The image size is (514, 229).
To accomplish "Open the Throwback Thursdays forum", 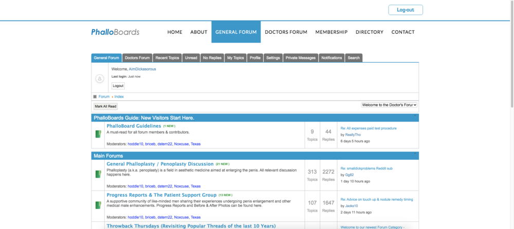I will 191,226.
